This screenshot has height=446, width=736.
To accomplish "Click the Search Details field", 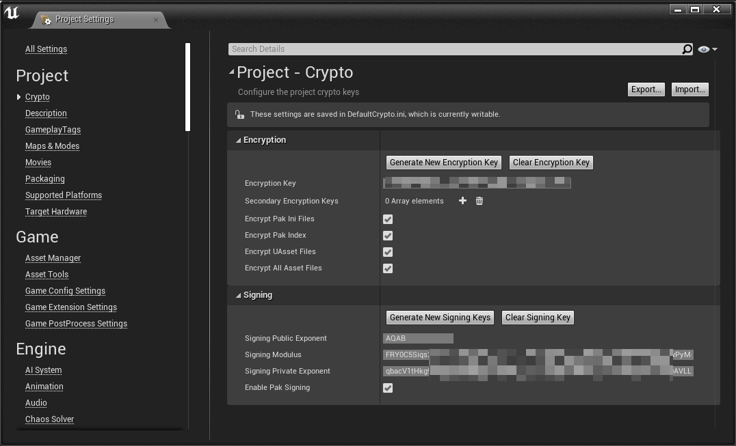I will (x=451, y=49).
